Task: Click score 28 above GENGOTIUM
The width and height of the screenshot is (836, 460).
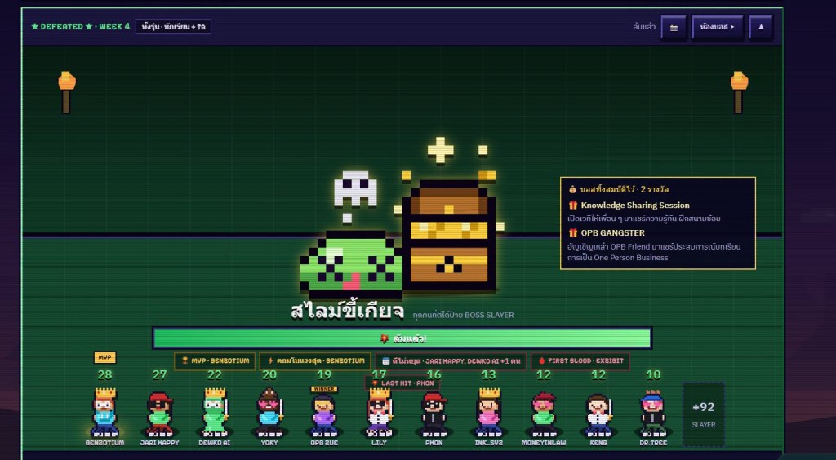Action: click(x=105, y=375)
